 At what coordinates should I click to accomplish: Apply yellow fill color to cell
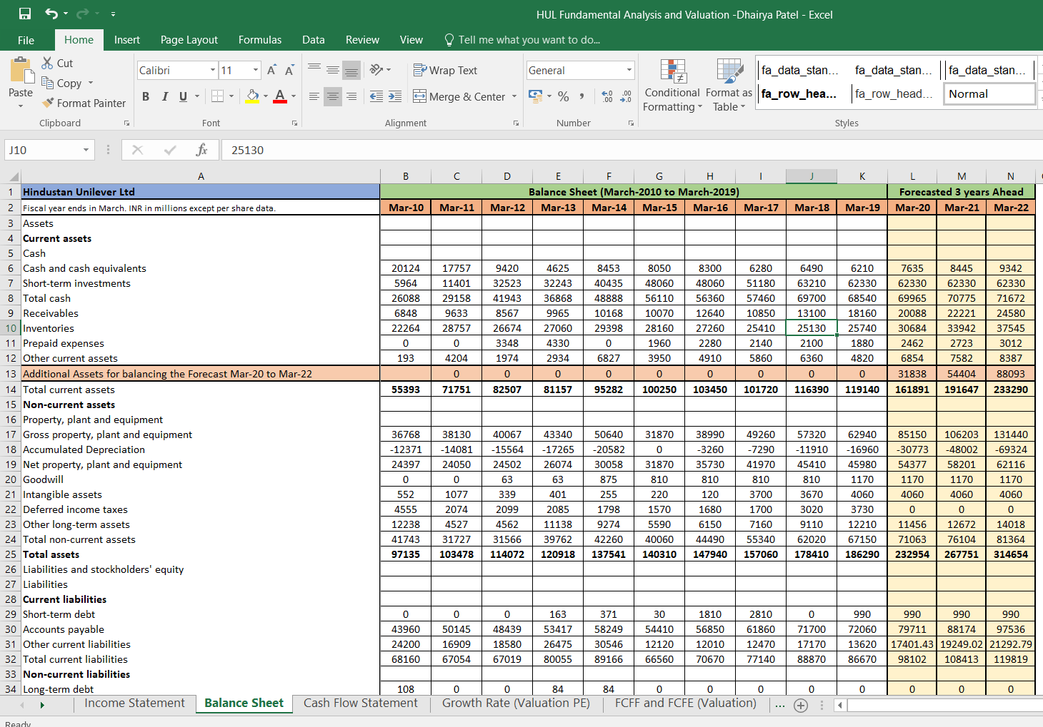pos(252,96)
